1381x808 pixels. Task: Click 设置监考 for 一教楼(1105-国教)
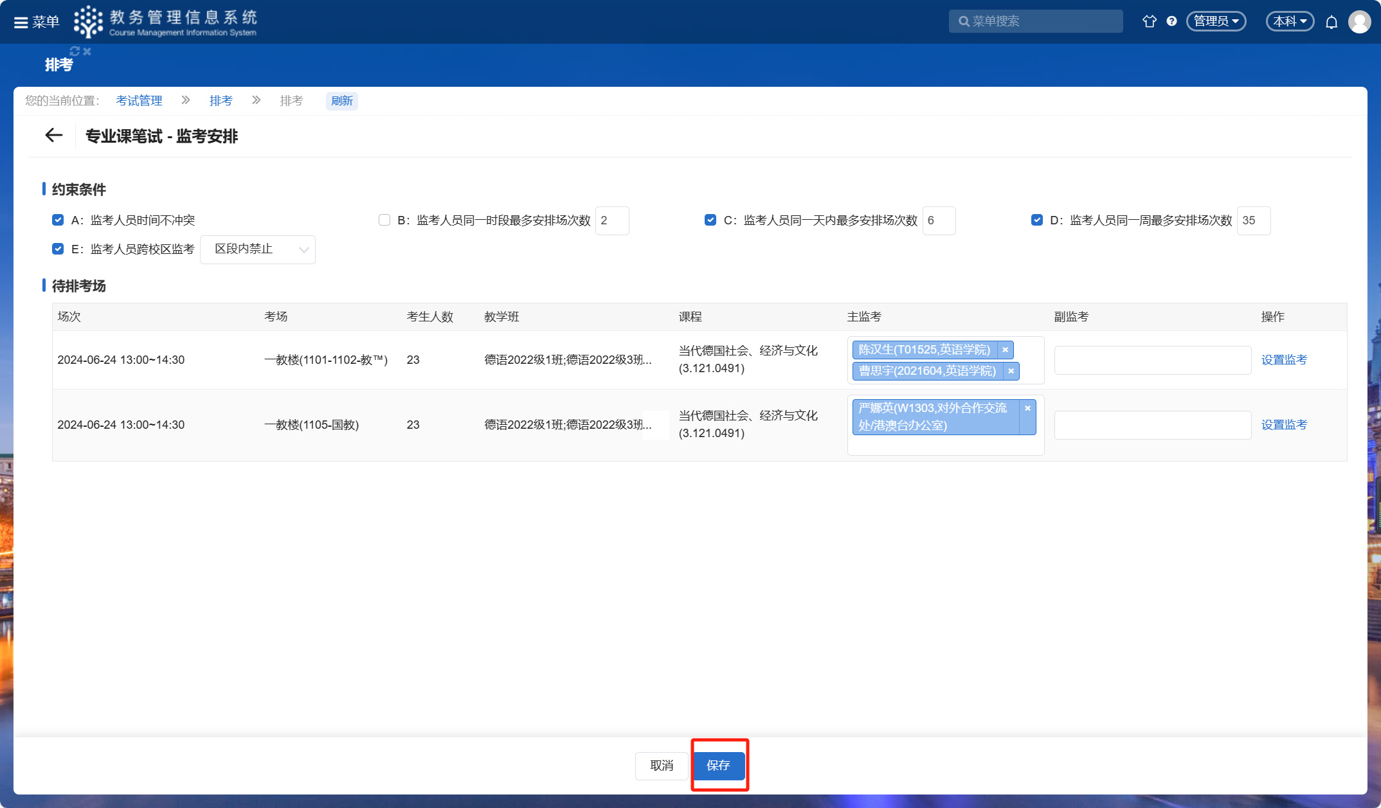[x=1284, y=425]
